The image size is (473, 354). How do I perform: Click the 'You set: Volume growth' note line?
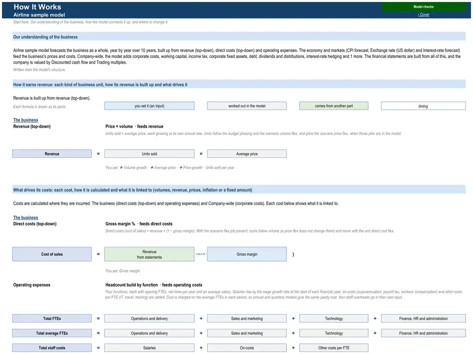point(170,168)
